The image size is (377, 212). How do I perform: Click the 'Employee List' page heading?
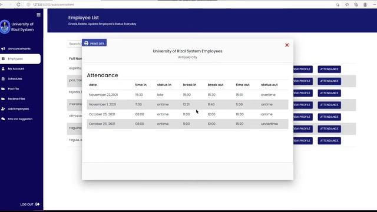84,18
